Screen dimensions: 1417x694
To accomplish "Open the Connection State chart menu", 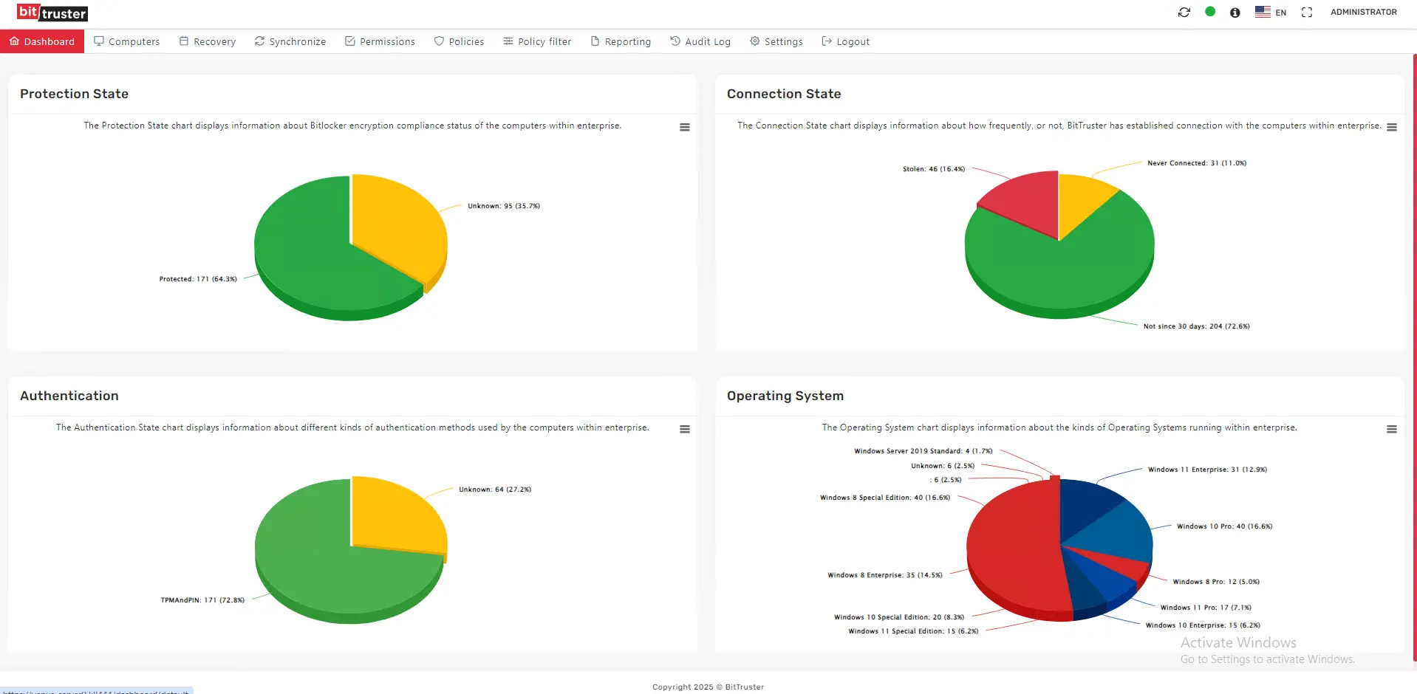I will 1392,127.
